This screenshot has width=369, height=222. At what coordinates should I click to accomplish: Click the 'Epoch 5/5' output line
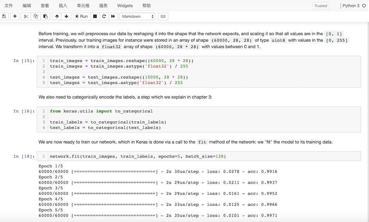51,210
